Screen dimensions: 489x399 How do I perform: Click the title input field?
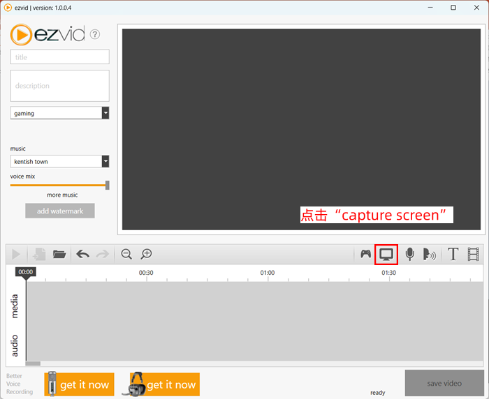pyautogui.click(x=60, y=57)
